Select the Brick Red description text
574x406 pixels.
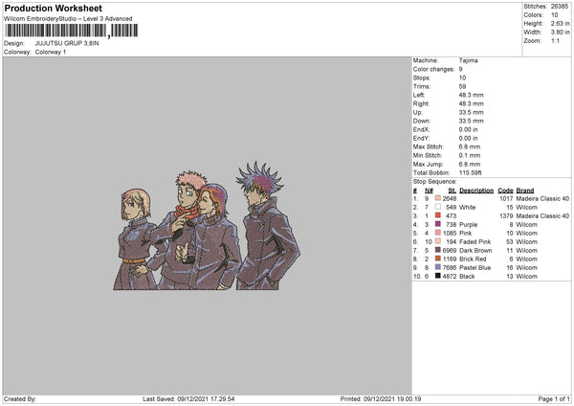click(473, 259)
